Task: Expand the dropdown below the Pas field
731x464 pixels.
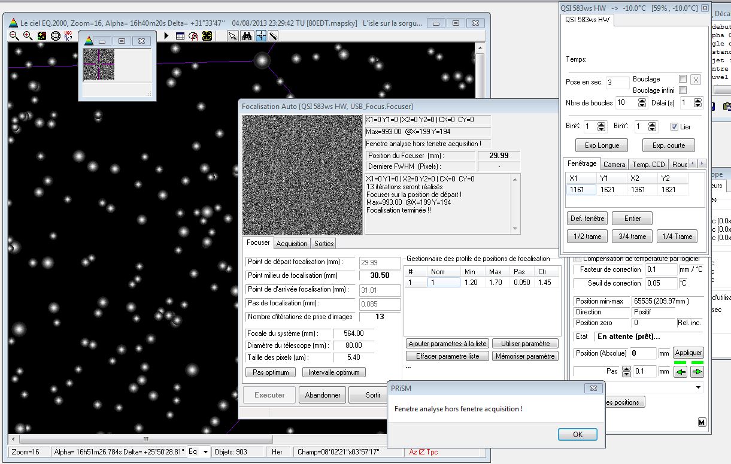Action: pos(699,388)
